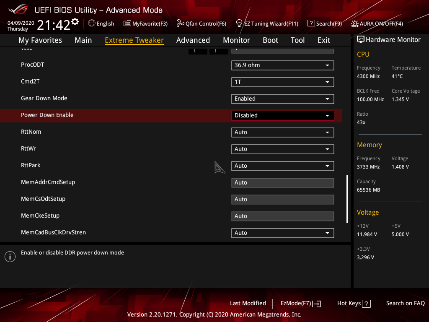Click the MemAddrCmdSetup input field
429x322 pixels.
pos(282,183)
